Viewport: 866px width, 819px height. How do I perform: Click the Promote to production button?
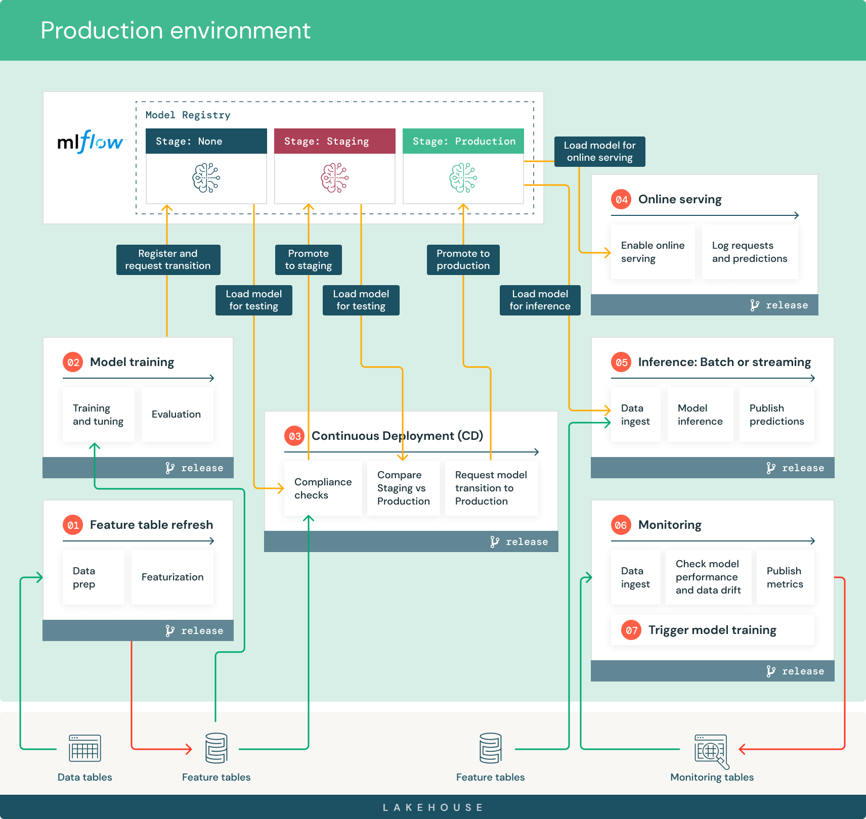(x=463, y=259)
